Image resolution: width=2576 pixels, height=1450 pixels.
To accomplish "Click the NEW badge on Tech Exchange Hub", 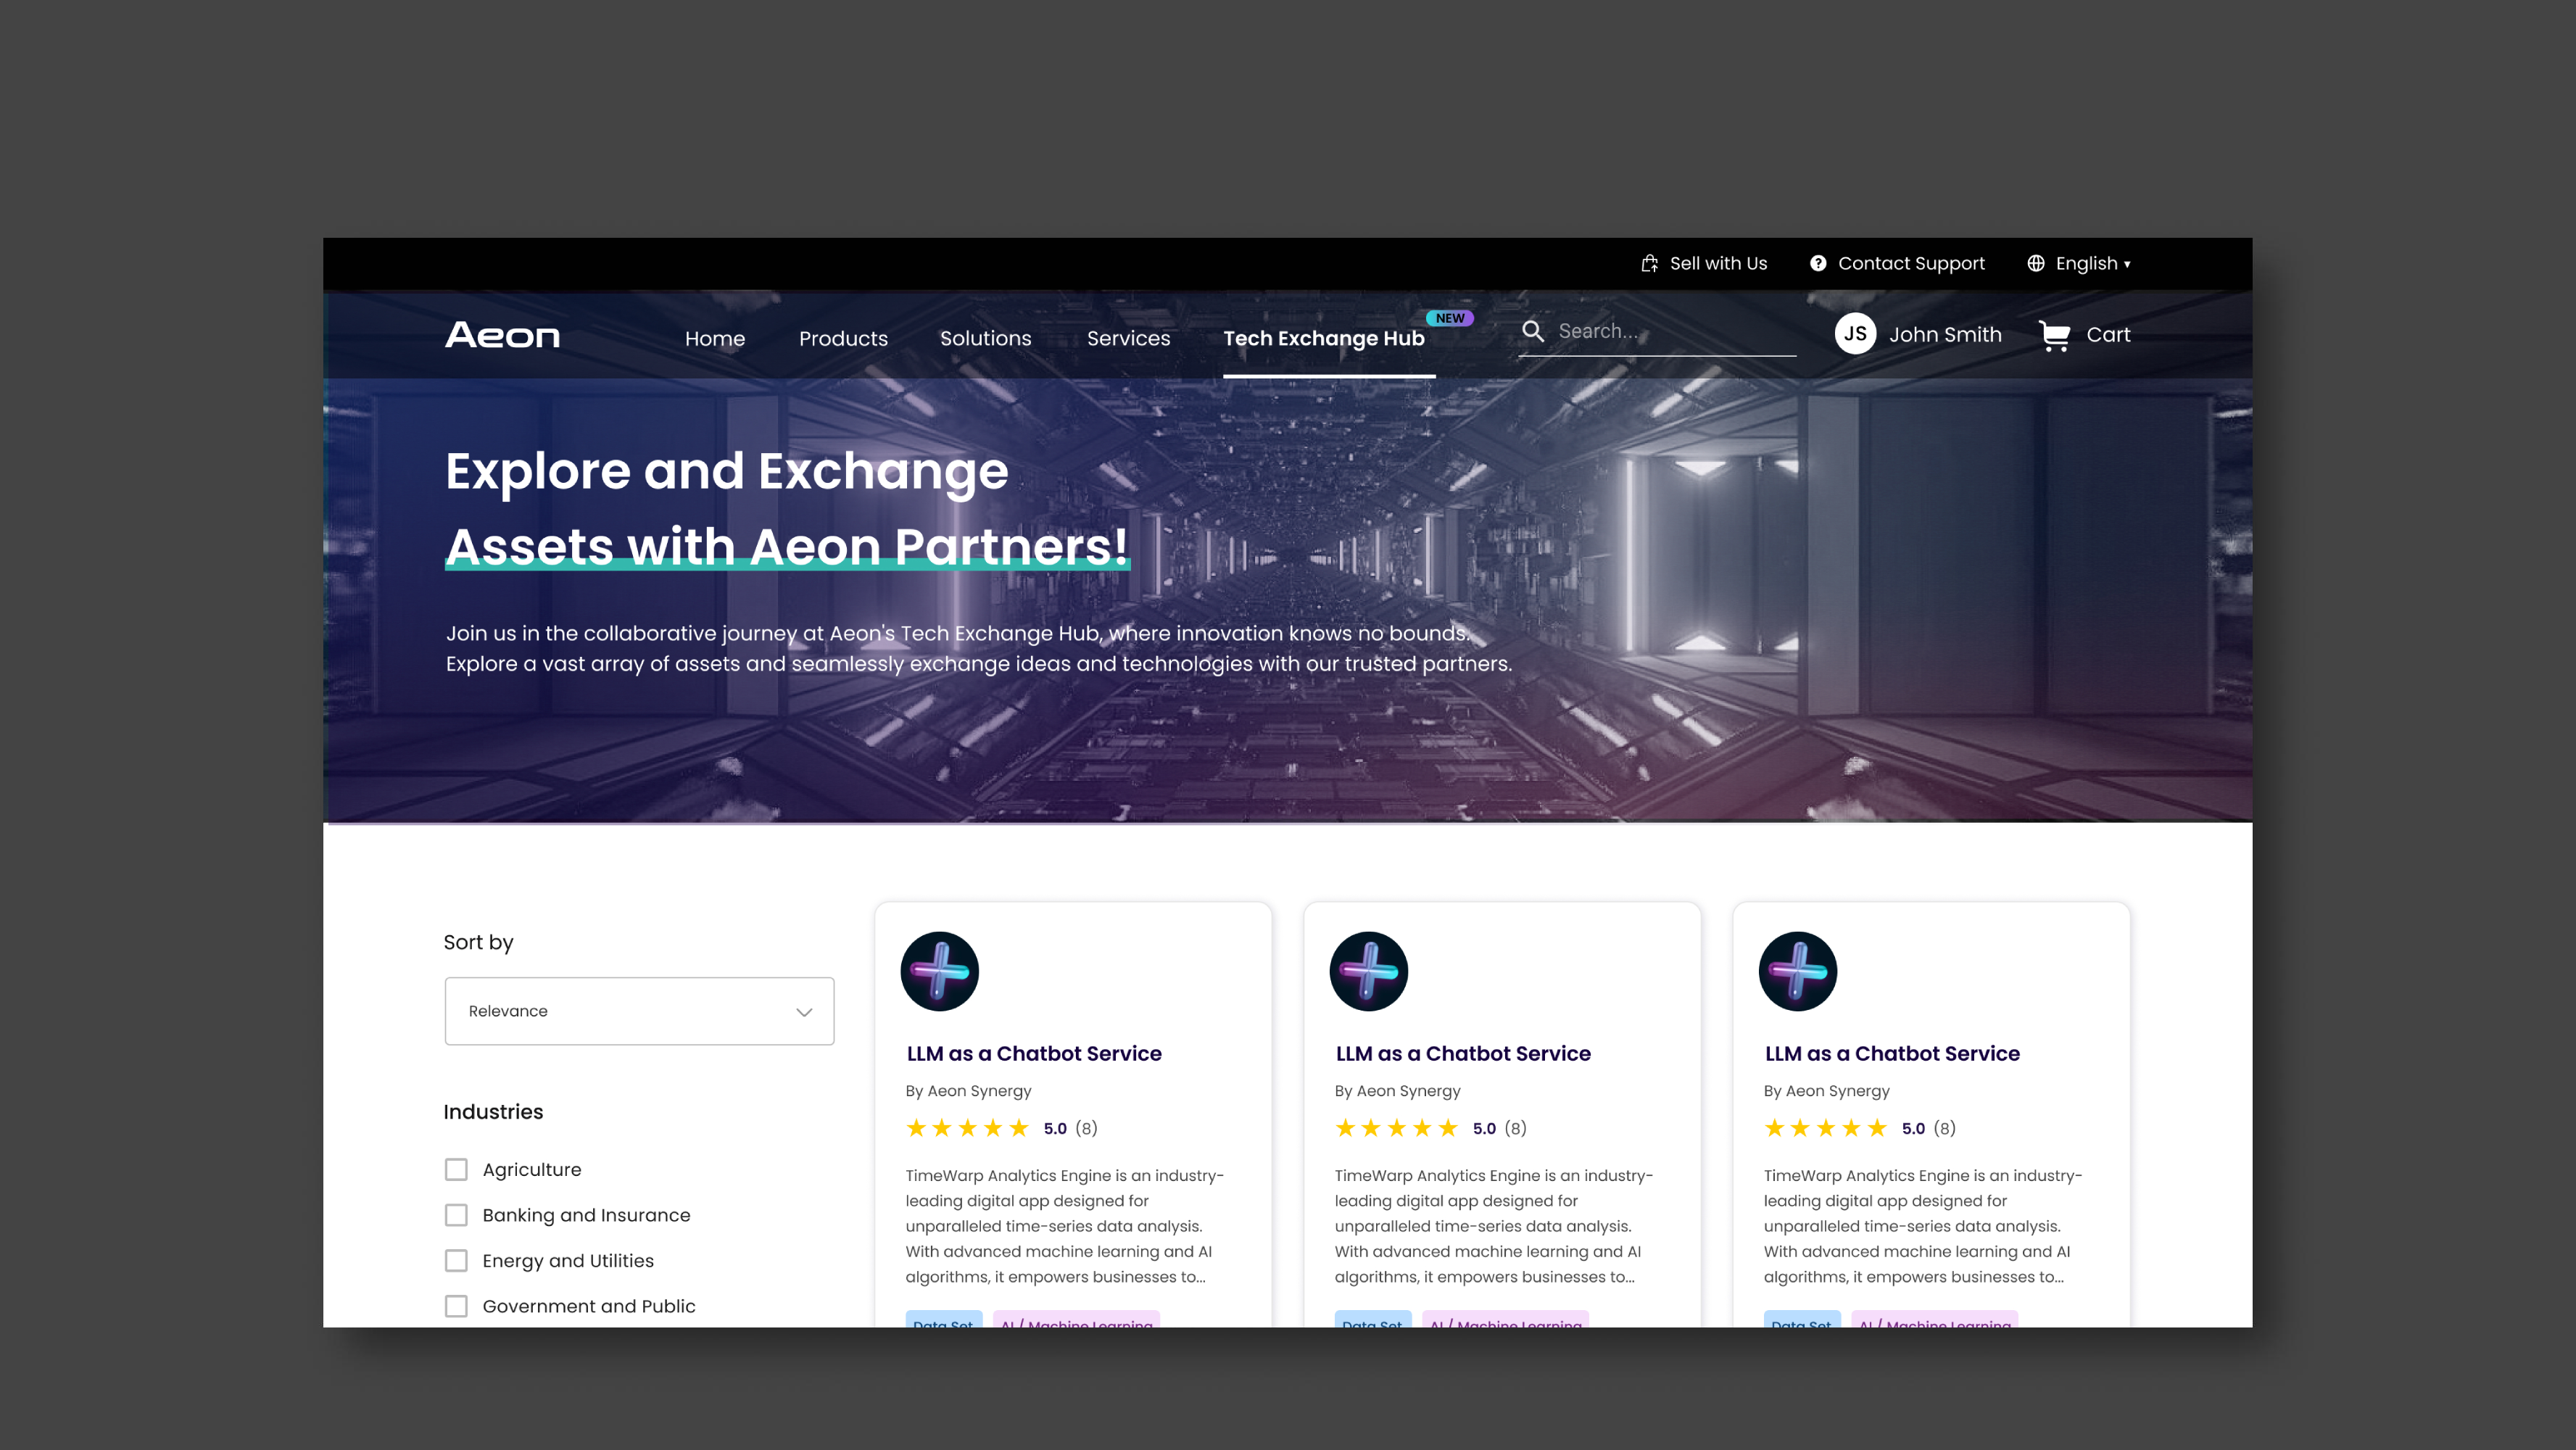I will 1449,318.
